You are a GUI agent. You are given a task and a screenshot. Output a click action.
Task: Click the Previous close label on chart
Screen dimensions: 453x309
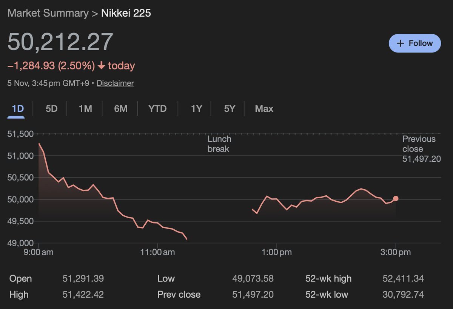419,144
